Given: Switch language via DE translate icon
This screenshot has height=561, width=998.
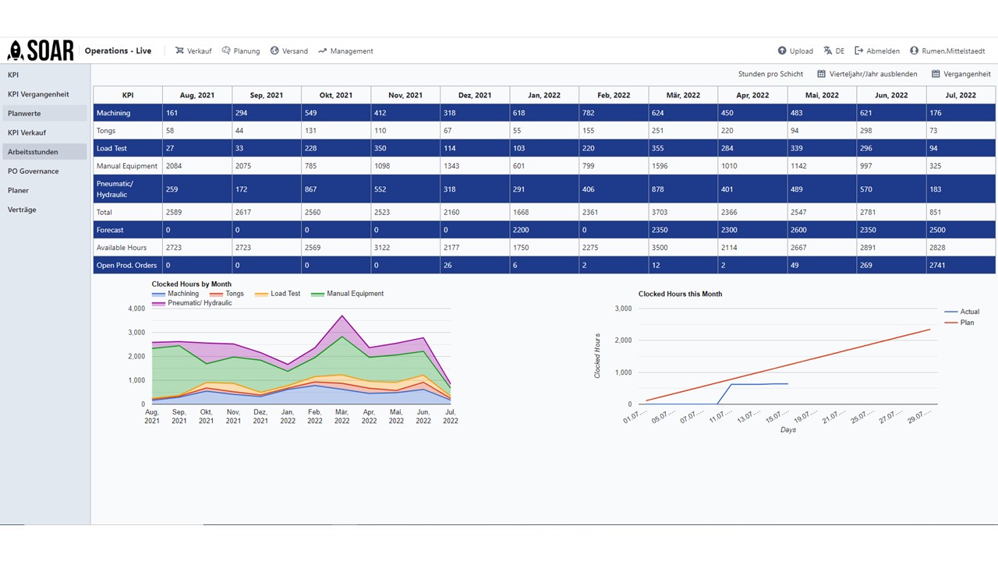Looking at the screenshot, I should (828, 51).
